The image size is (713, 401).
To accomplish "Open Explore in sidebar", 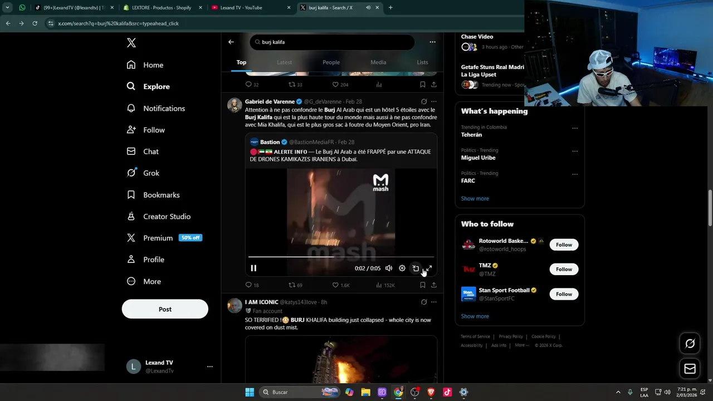I will (x=148, y=86).
